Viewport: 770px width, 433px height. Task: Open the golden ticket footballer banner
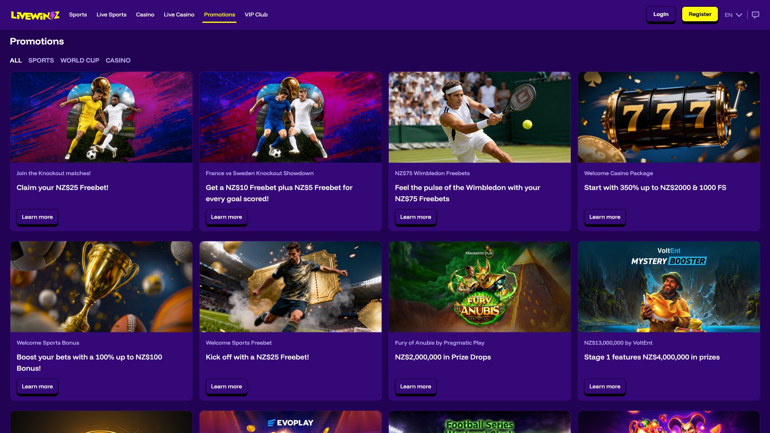point(290,287)
